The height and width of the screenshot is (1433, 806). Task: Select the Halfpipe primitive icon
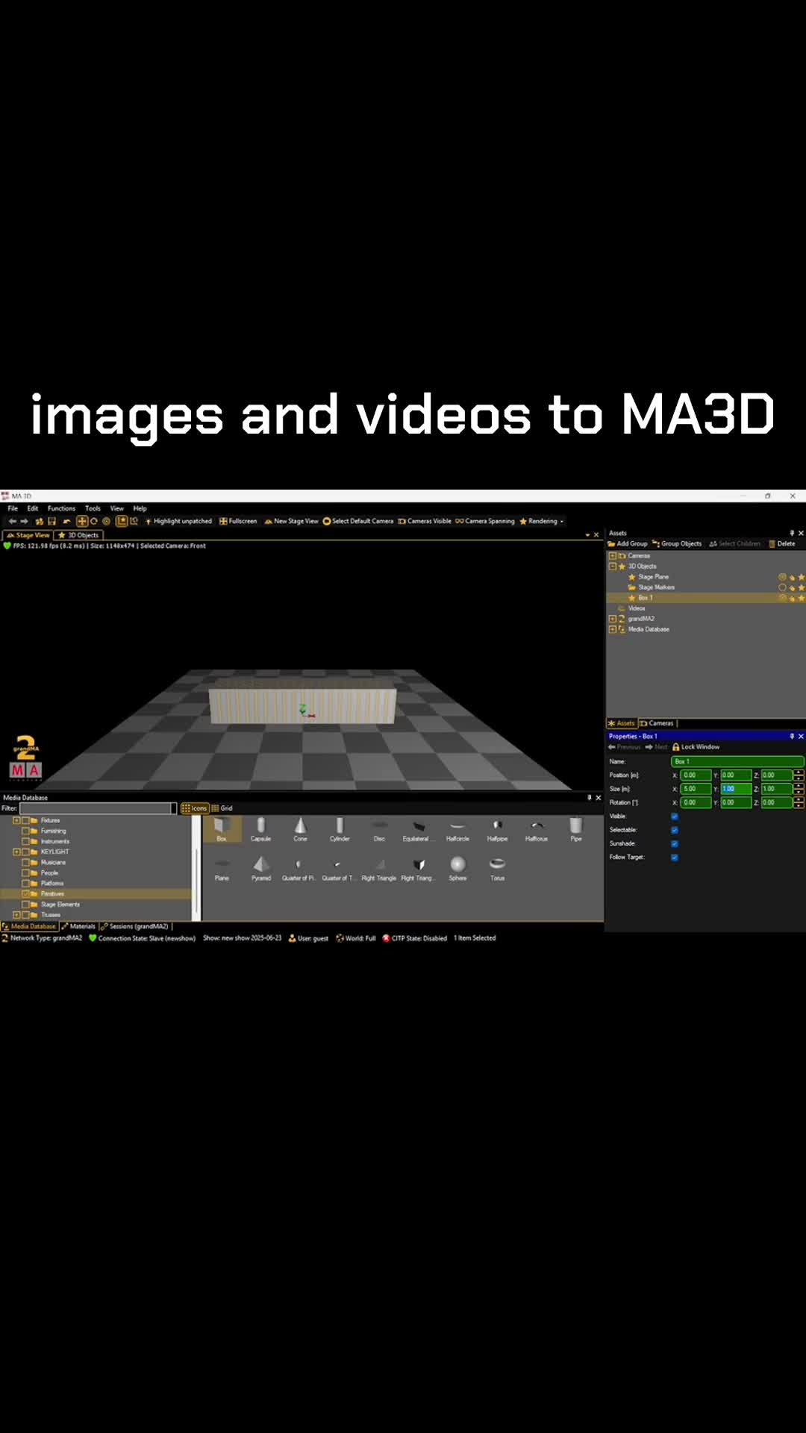pyautogui.click(x=497, y=829)
